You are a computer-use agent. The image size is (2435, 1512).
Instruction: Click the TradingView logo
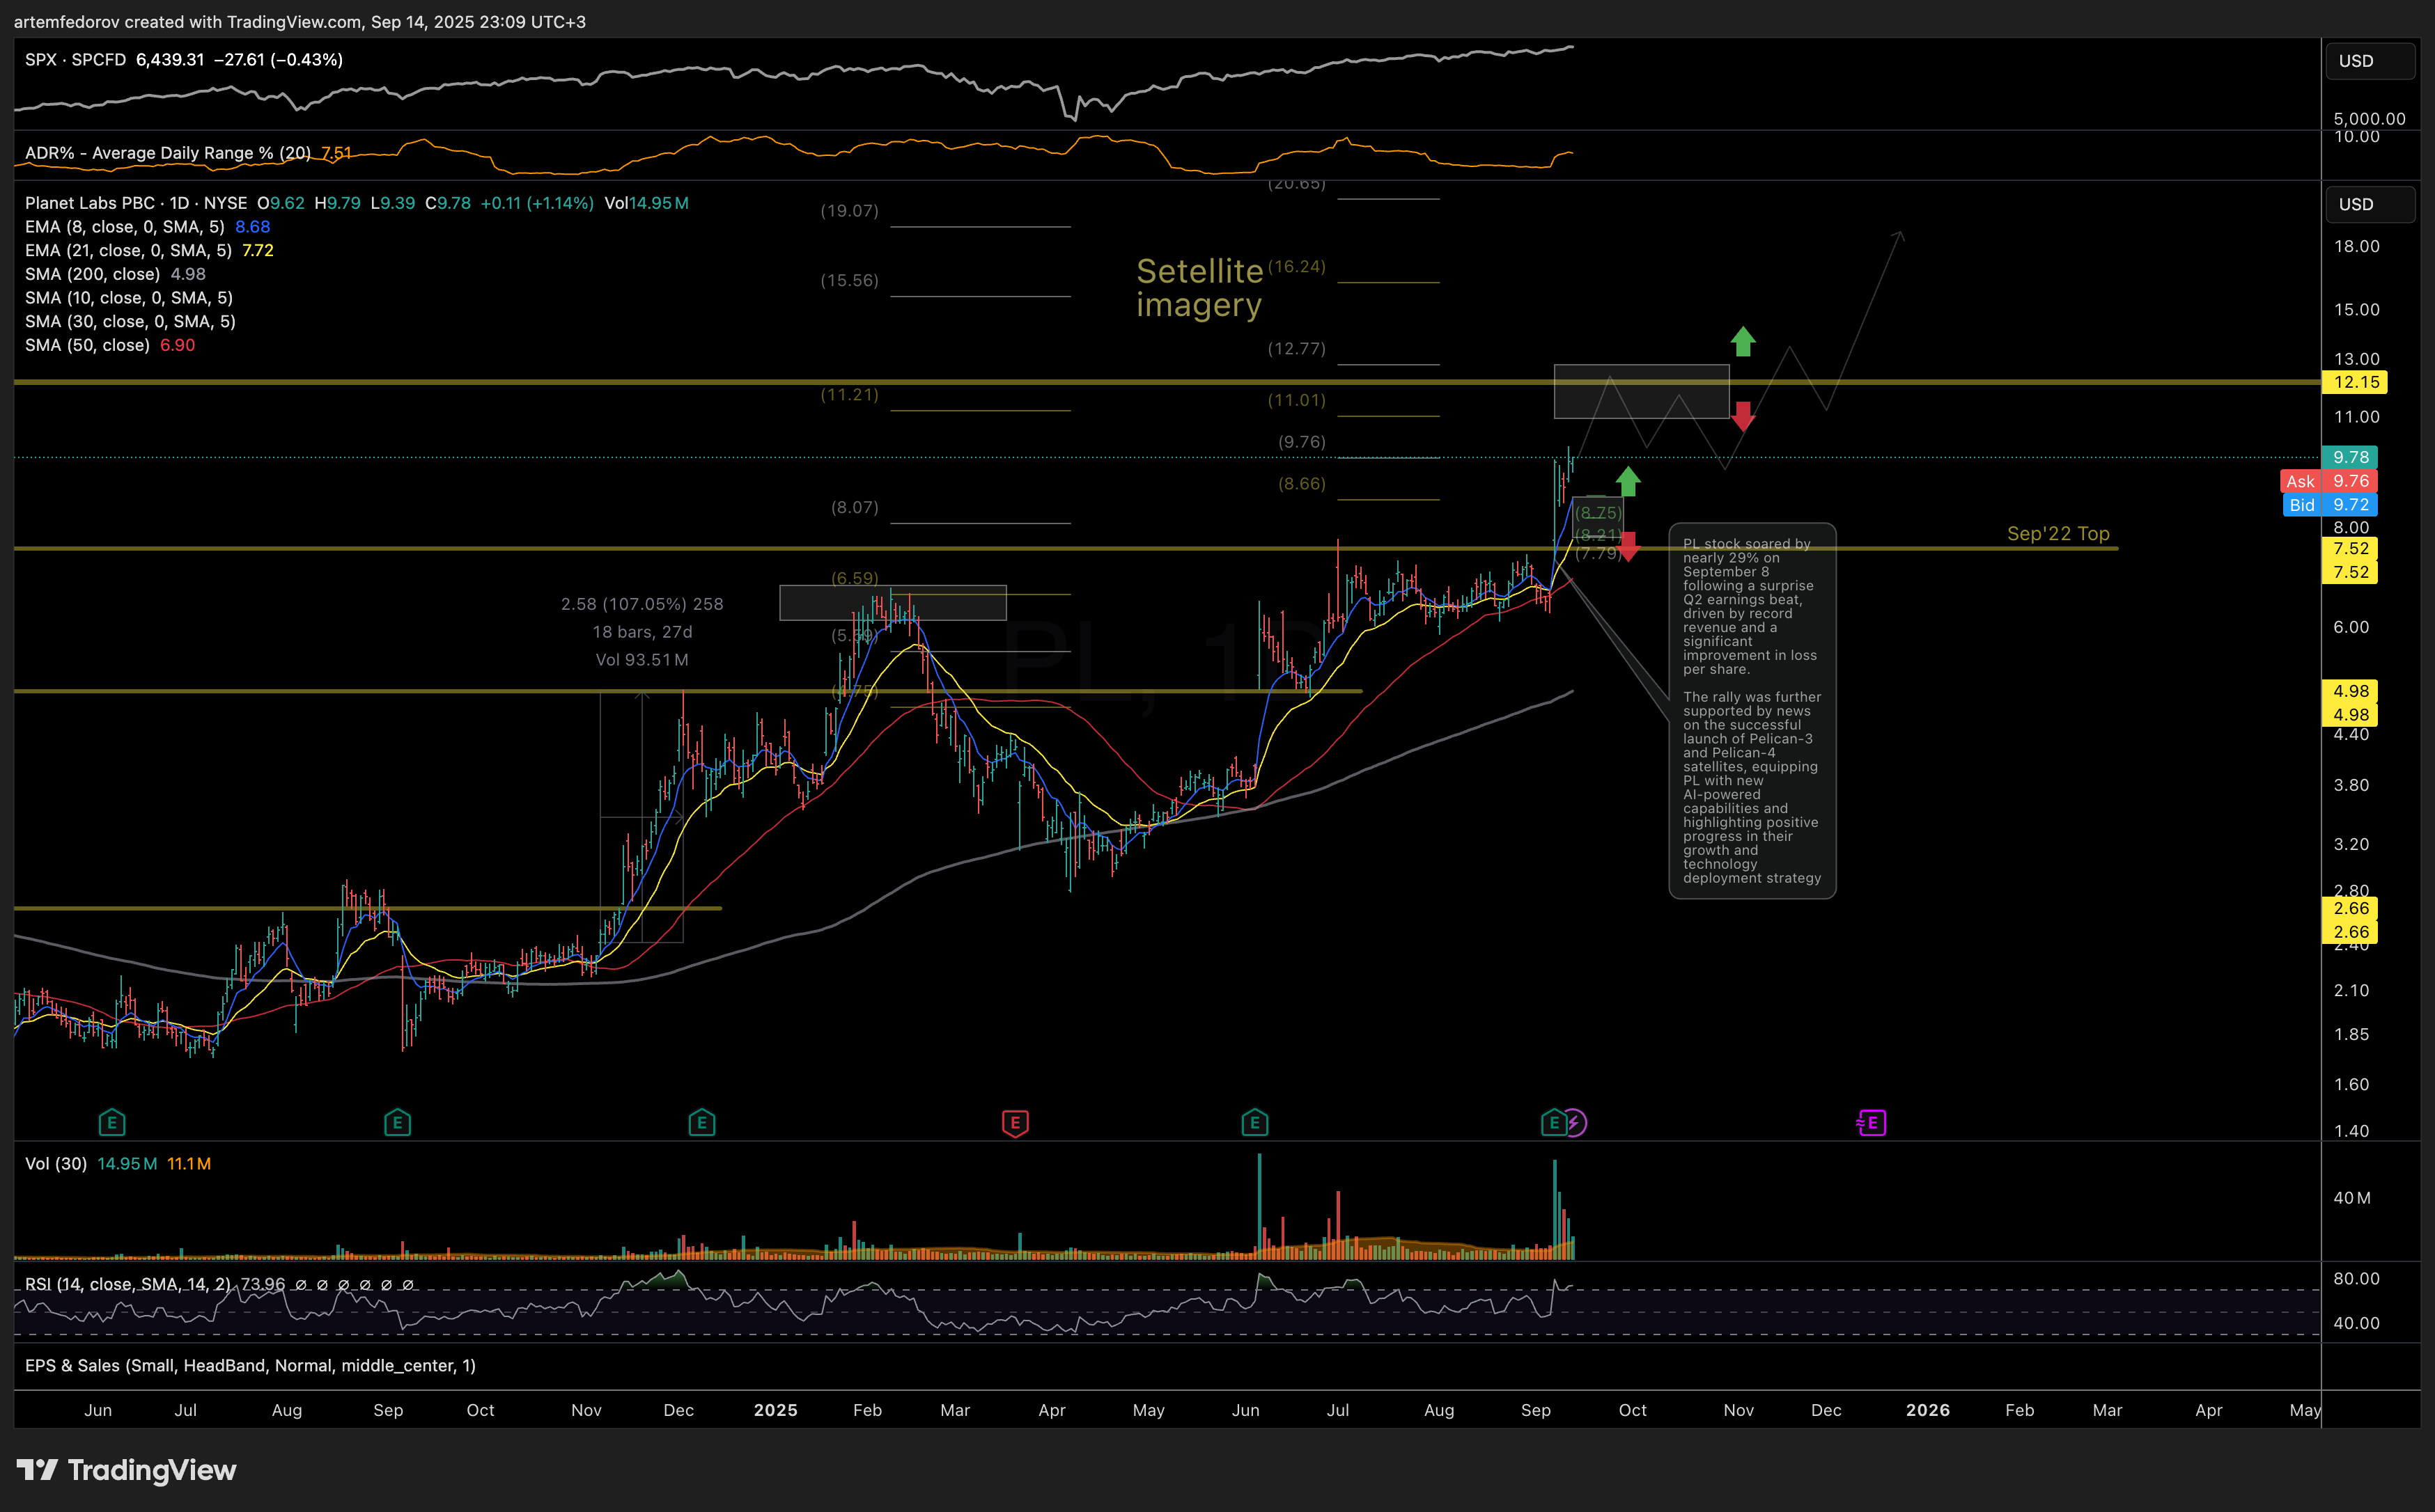[x=127, y=1470]
